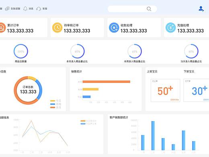Toggle the 本周 blue legend swatch
This screenshot has width=209, height=157.
click(x=53, y=104)
